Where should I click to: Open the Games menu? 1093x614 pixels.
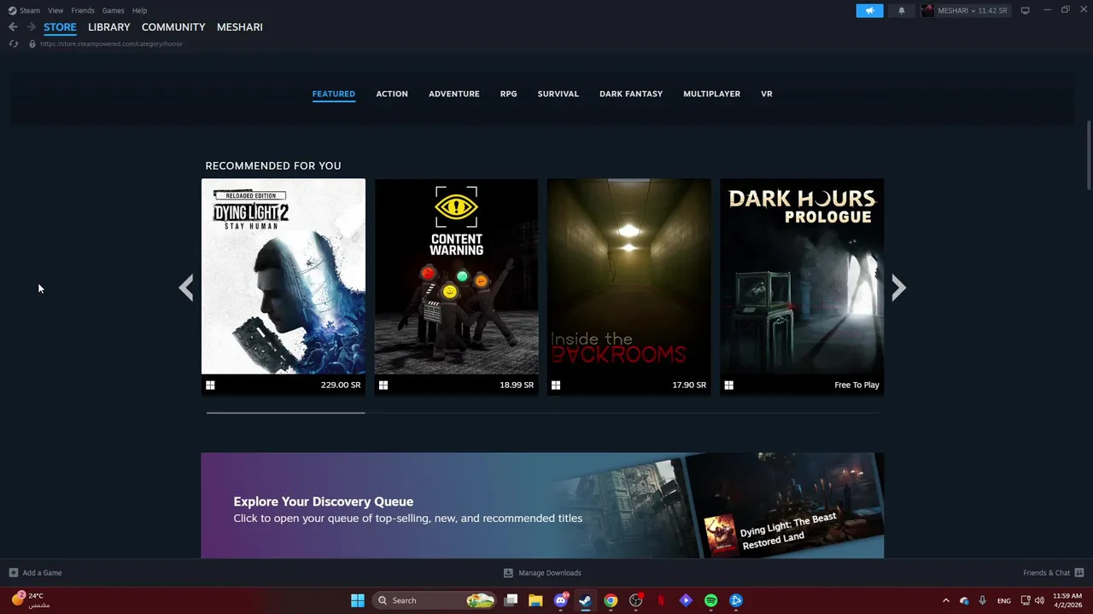pyautogui.click(x=113, y=10)
